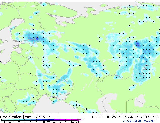The image size is (160, 123).
Task: Click the '35' legend scale label
Action: 61,122
